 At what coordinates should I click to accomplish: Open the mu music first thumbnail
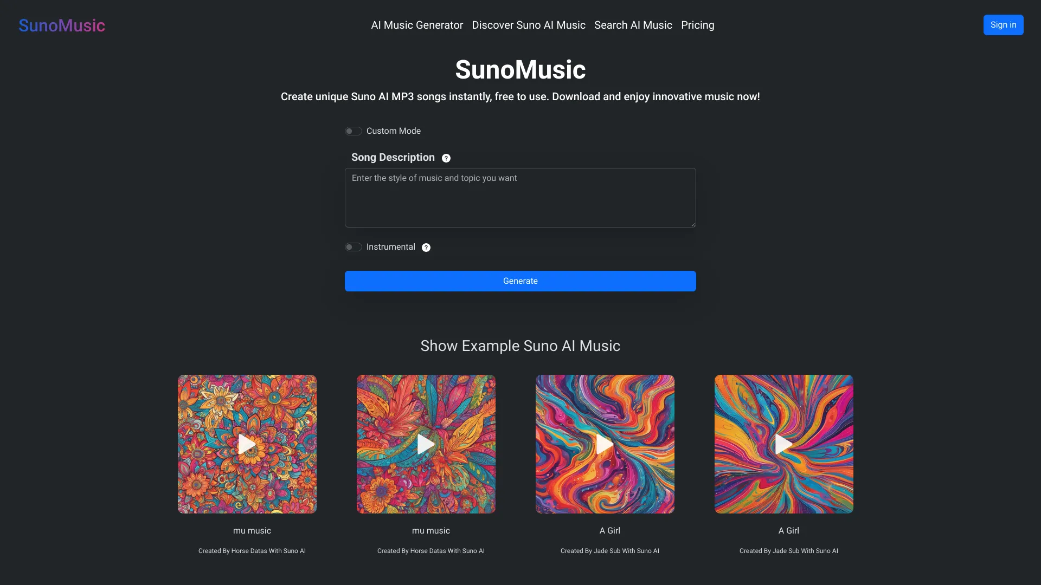pos(247,444)
